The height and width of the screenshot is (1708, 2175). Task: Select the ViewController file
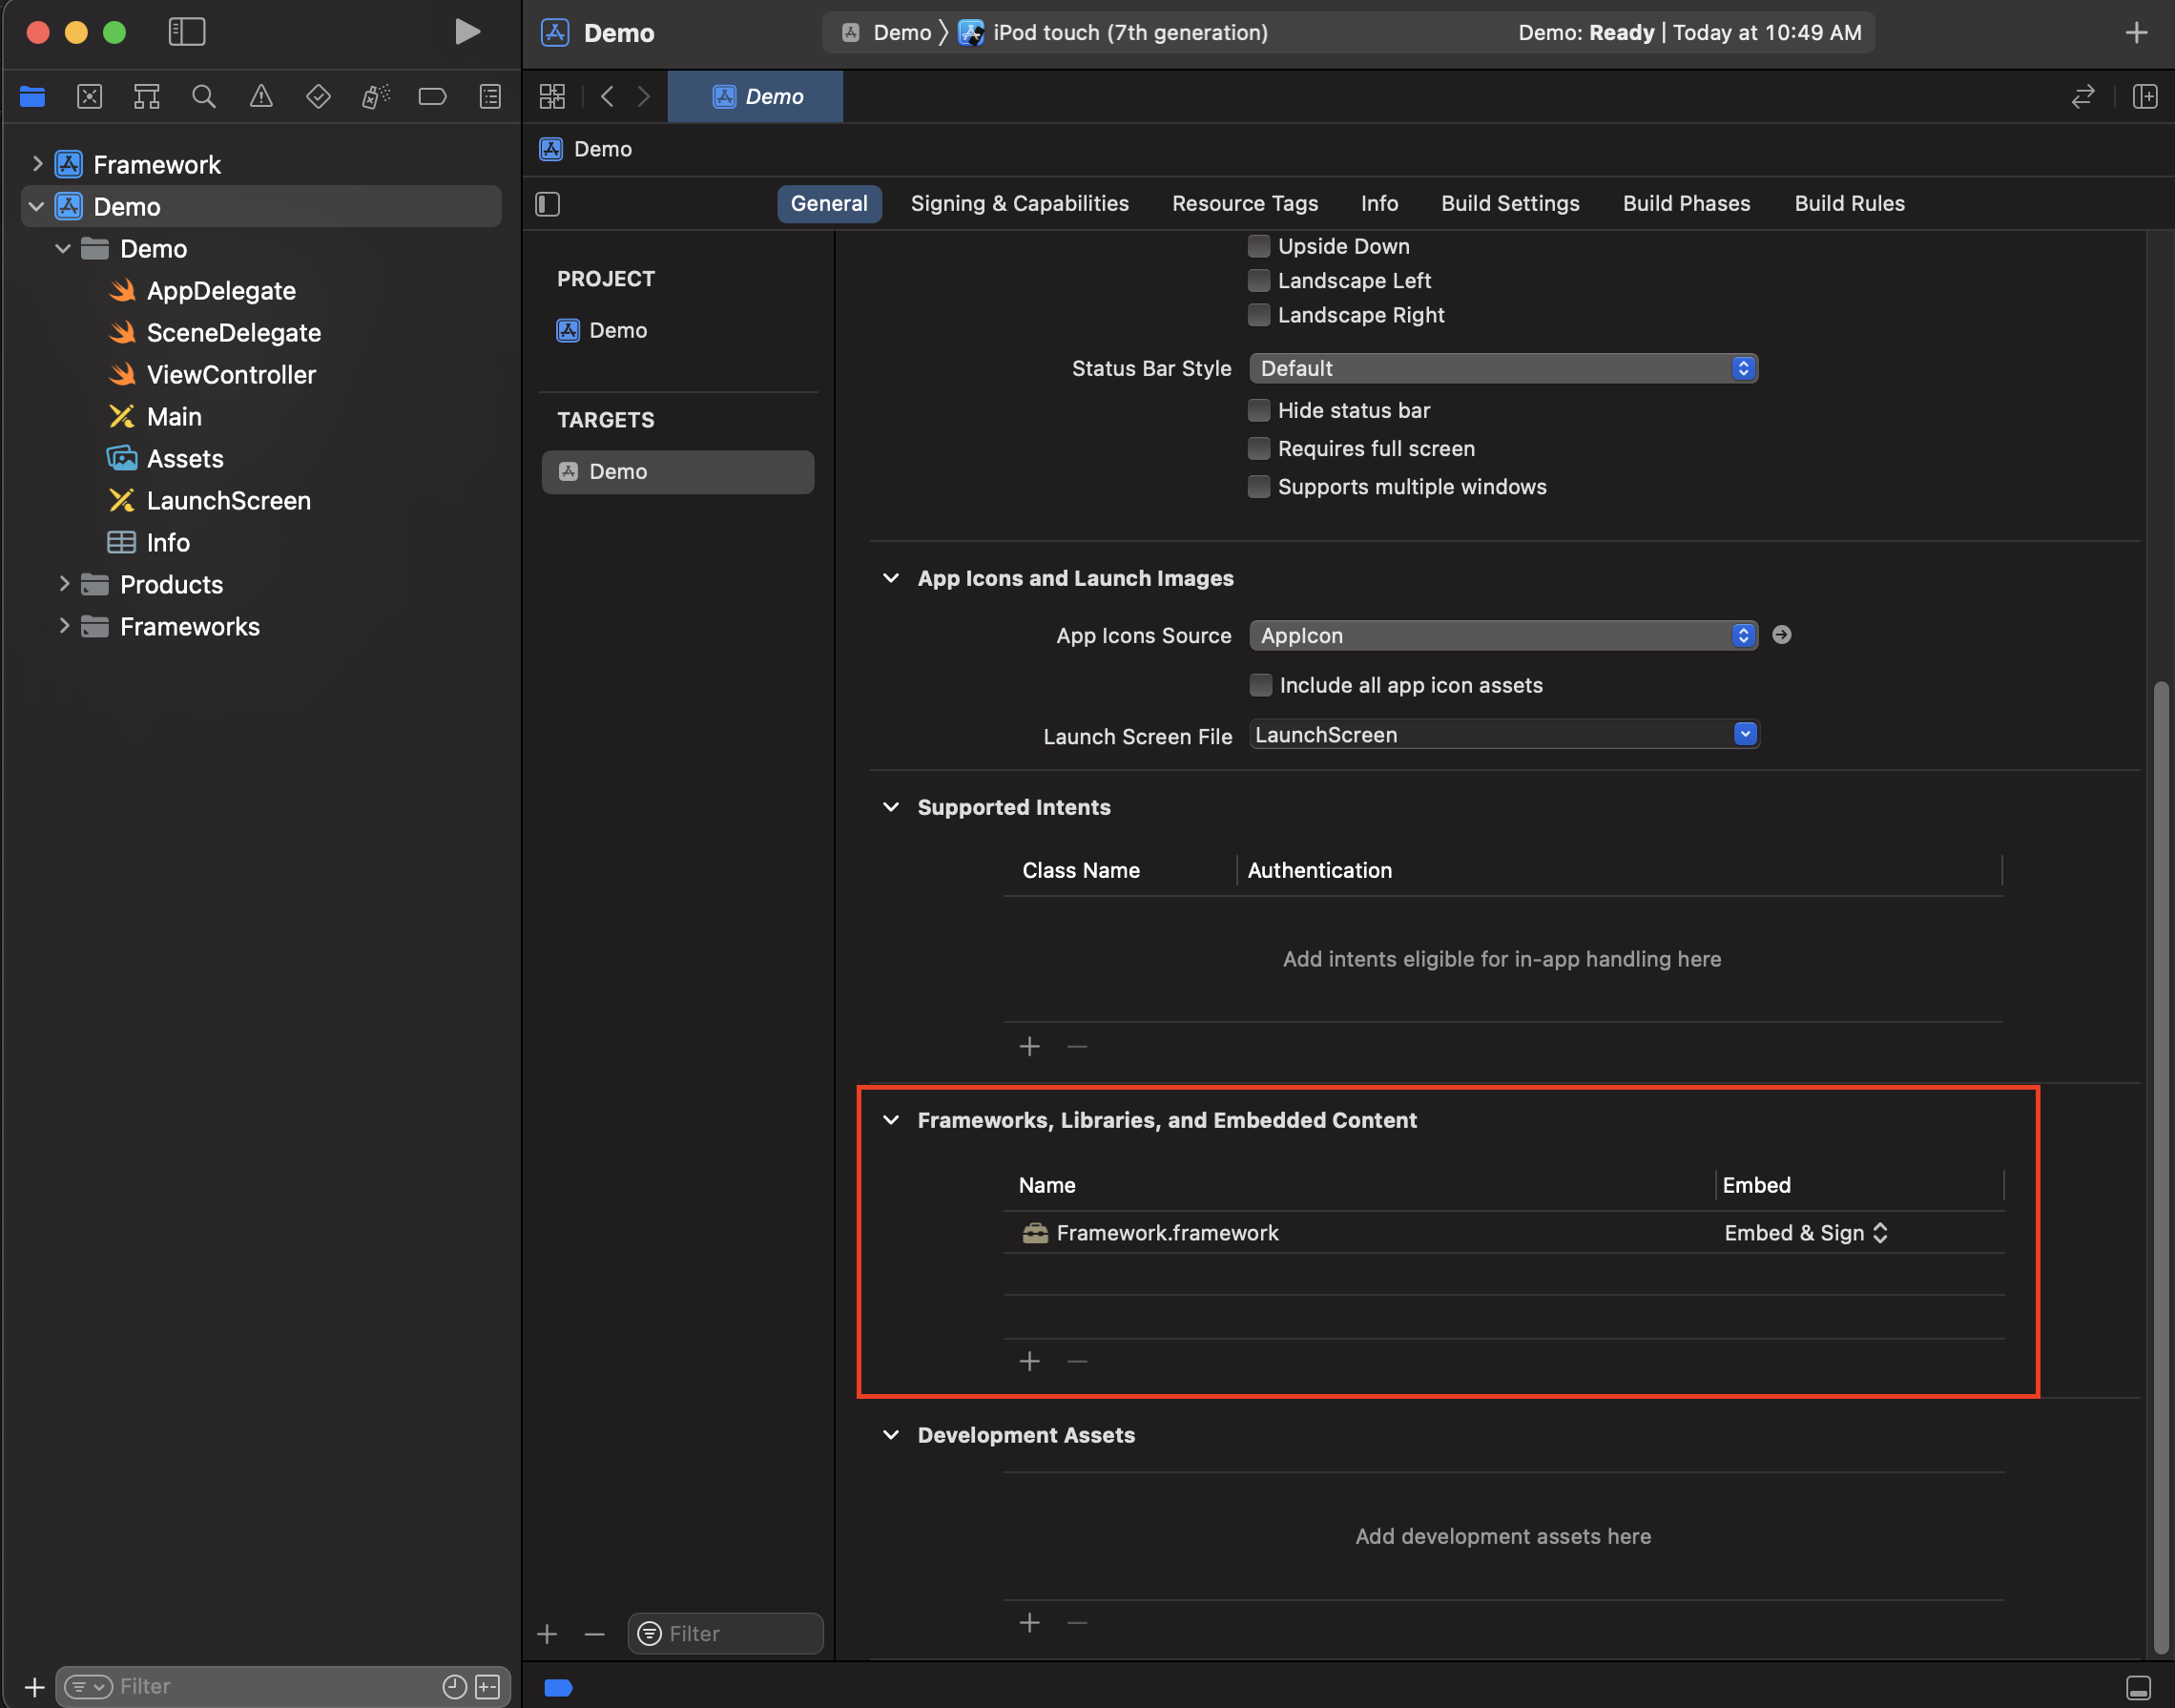[x=231, y=373]
